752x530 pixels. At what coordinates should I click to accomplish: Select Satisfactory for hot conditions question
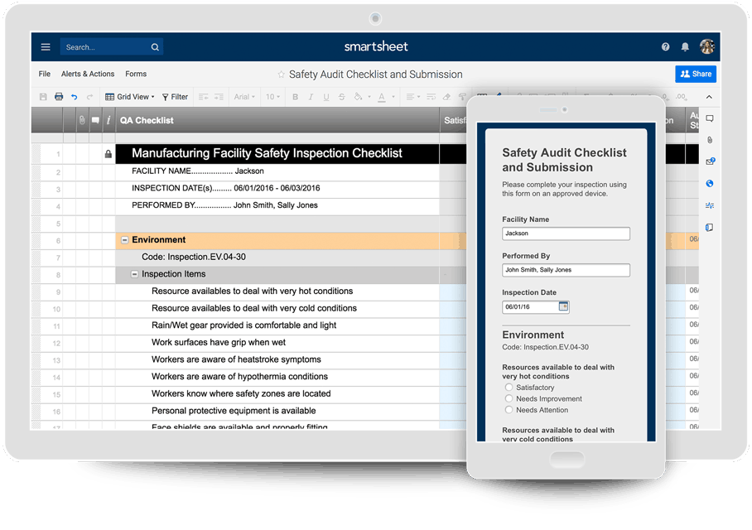[508, 387]
